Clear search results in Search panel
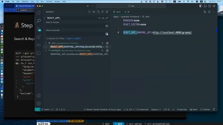The image size is (223, 125). coord(94,12)
